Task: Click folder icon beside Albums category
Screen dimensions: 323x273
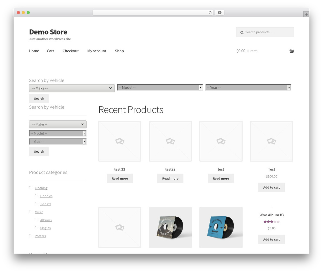Action: pos(36,220)
